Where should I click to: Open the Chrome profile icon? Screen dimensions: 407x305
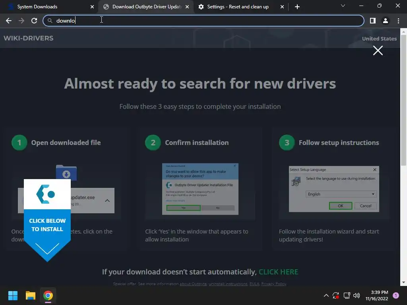(386, 21)
